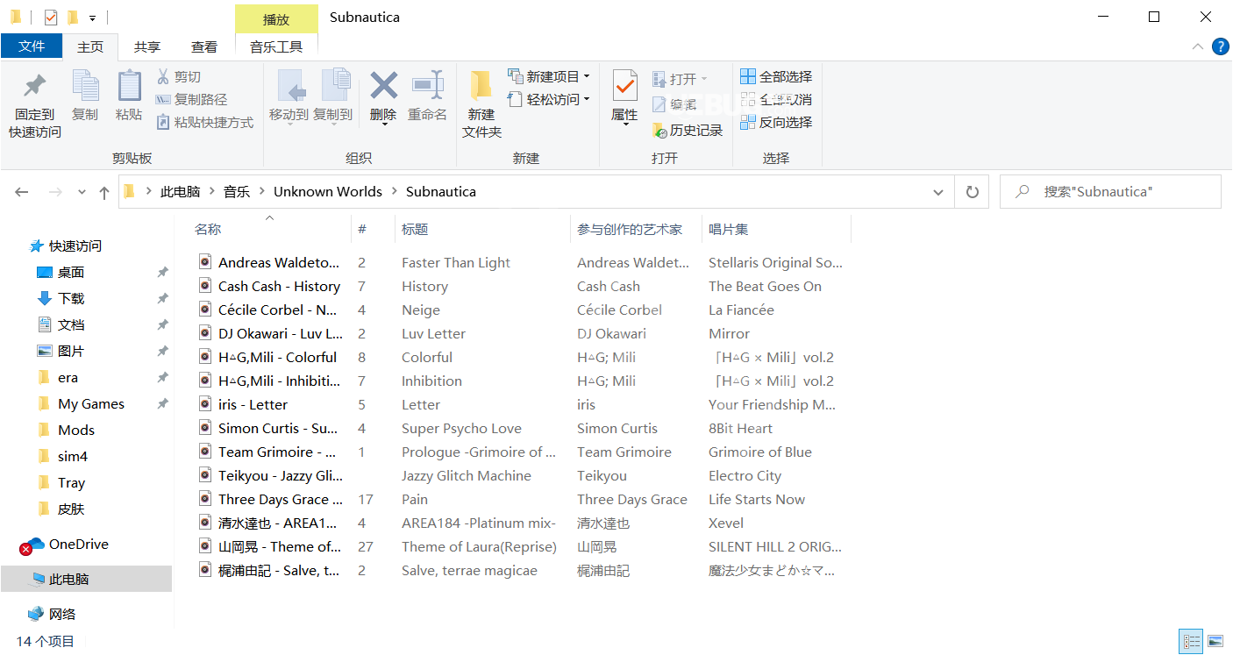Click the audio file icon for iris - Letter
Image resolution: width=1233 pixels, height=655 pixels.
205,405
